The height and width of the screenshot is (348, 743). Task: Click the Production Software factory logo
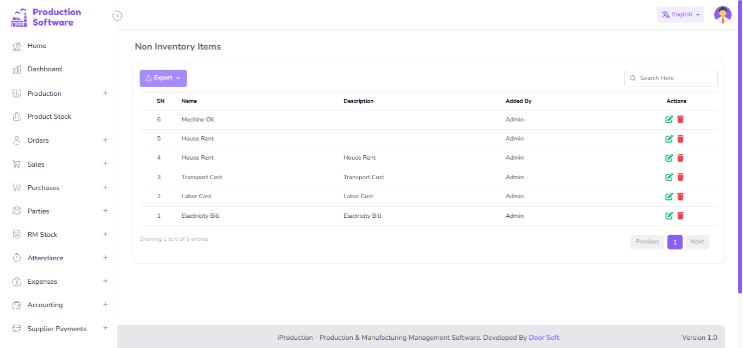pyautogui.click(x=19, y=17)
